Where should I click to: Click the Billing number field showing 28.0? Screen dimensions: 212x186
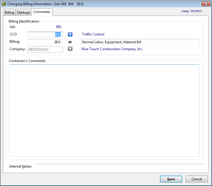(45, 42)
